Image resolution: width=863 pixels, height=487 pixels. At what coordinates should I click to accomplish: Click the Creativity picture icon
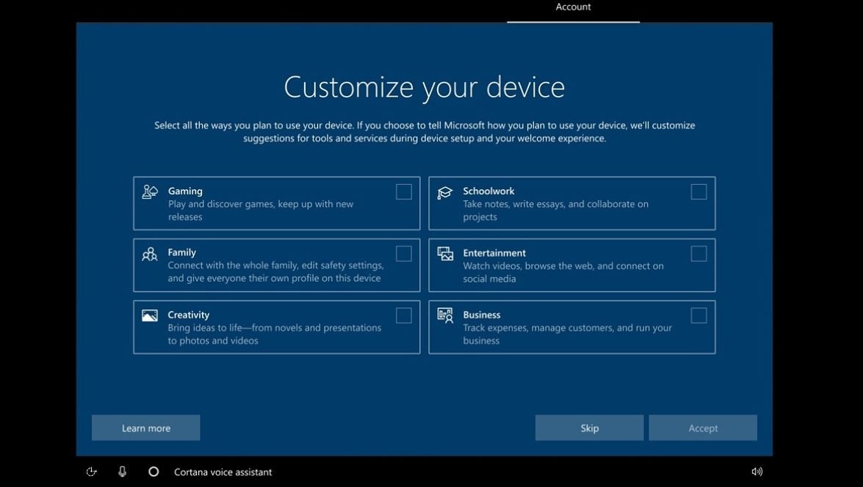(x=150, y=315)
